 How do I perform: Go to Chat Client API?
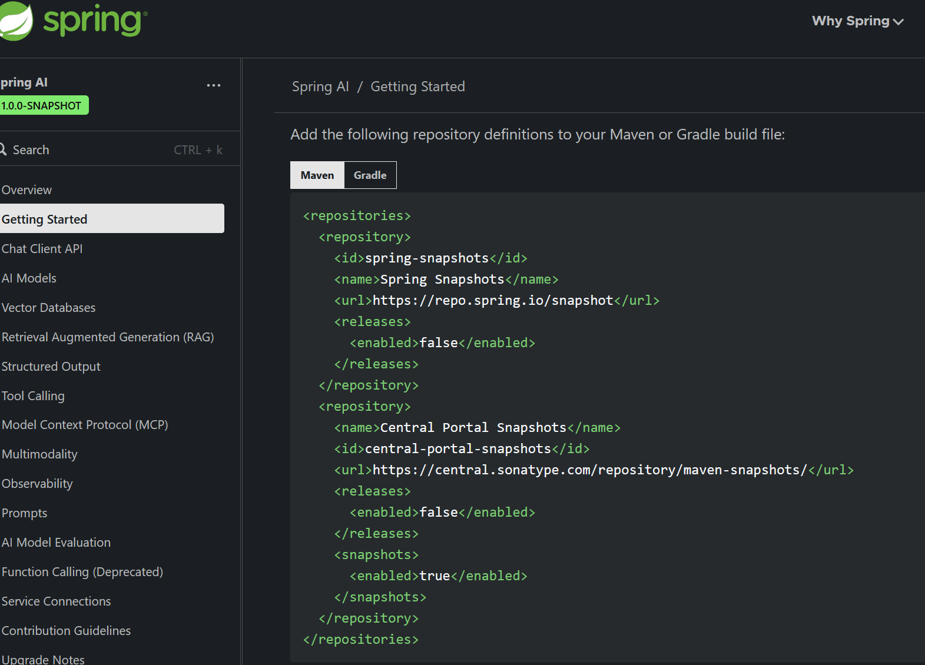pyautogui.click(x=42, y=248)
